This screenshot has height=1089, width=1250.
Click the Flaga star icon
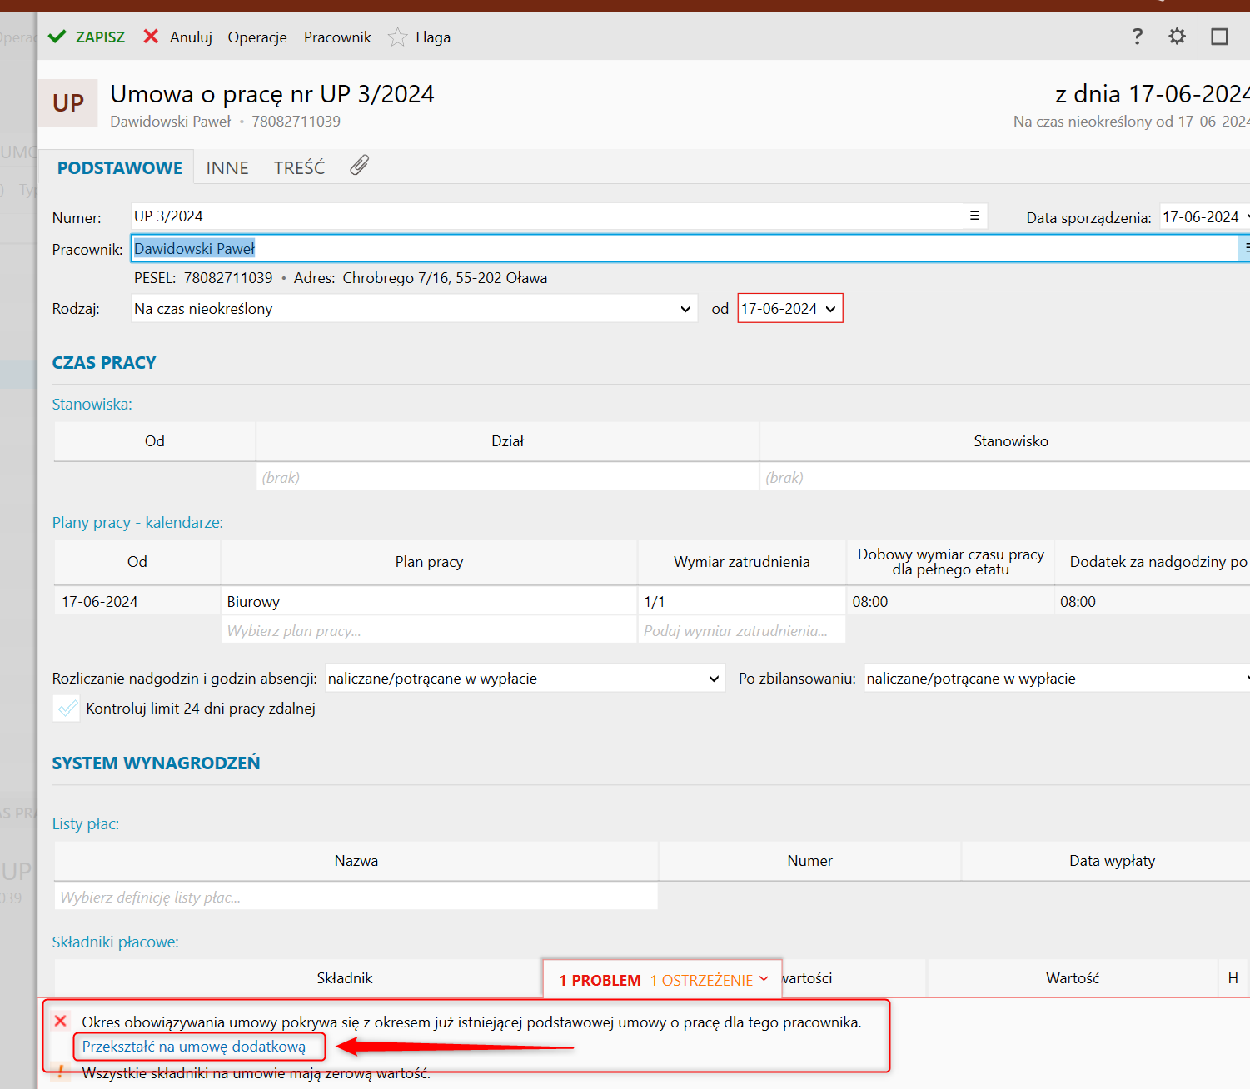[398, 37]
